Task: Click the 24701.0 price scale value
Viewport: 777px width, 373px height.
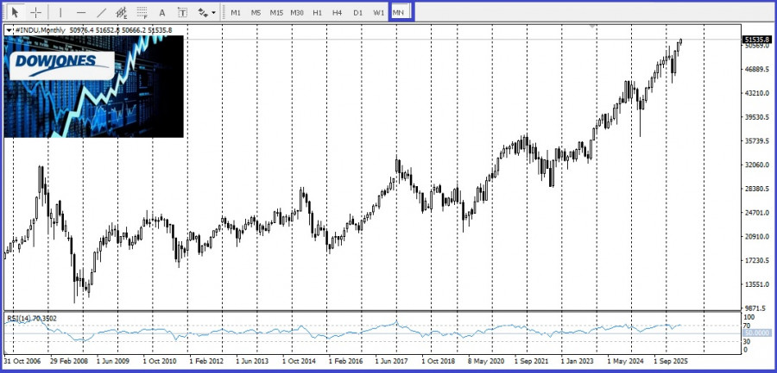Action: pyautogui.click(x=758, y=213)
